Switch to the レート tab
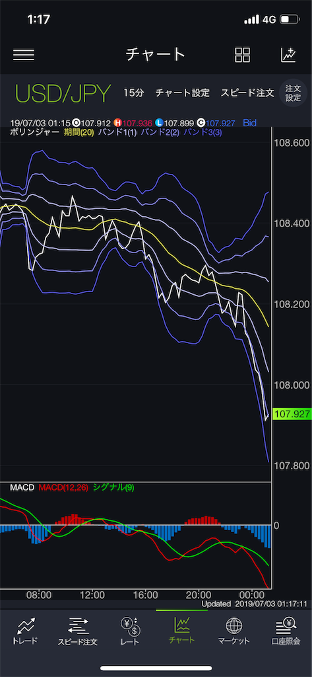 (x=130, y=631)
